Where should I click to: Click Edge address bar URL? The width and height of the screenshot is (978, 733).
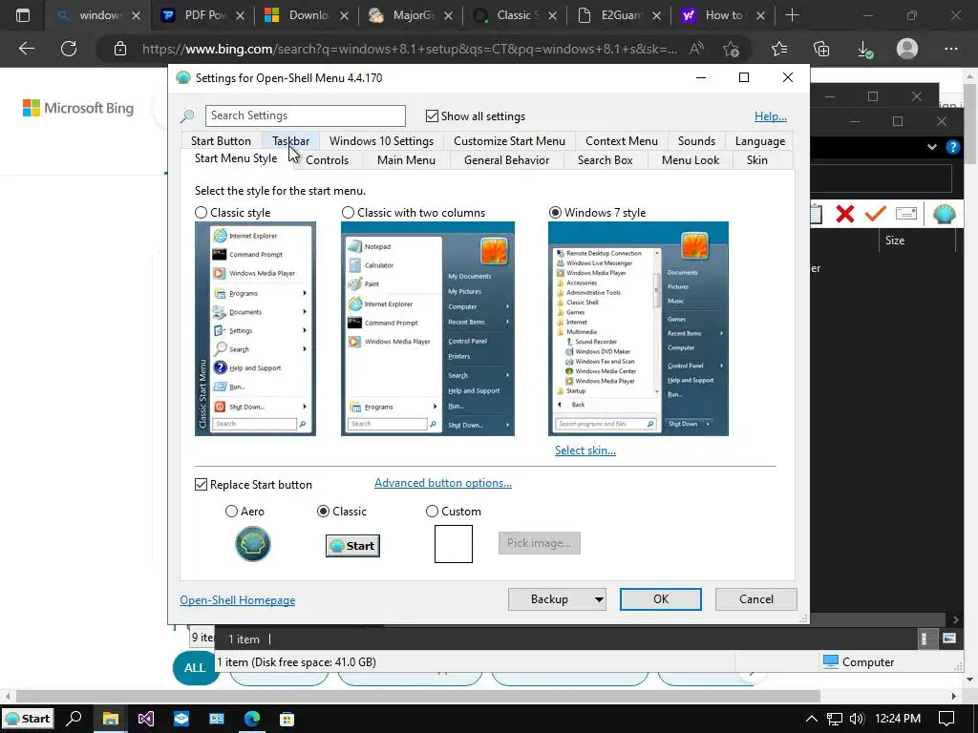point(409,49)
